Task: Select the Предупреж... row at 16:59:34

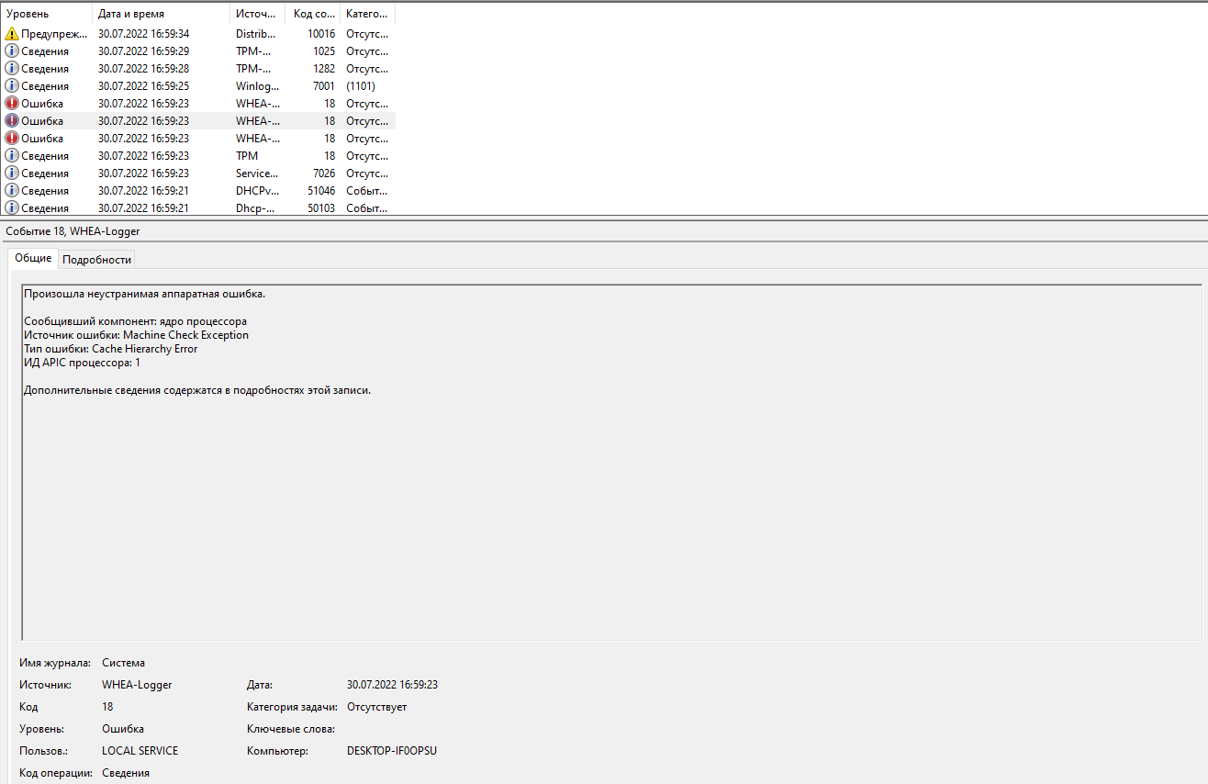Action: [x=197, y=34]
